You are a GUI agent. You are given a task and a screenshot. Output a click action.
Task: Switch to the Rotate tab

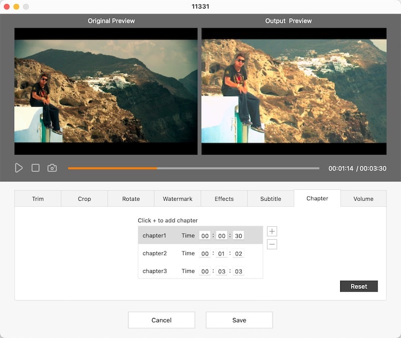[x=130, y=198]
